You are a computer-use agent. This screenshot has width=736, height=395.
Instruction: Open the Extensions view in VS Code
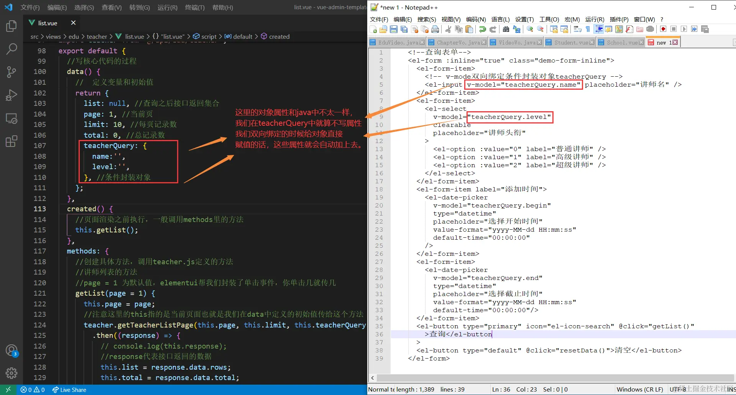11,141
